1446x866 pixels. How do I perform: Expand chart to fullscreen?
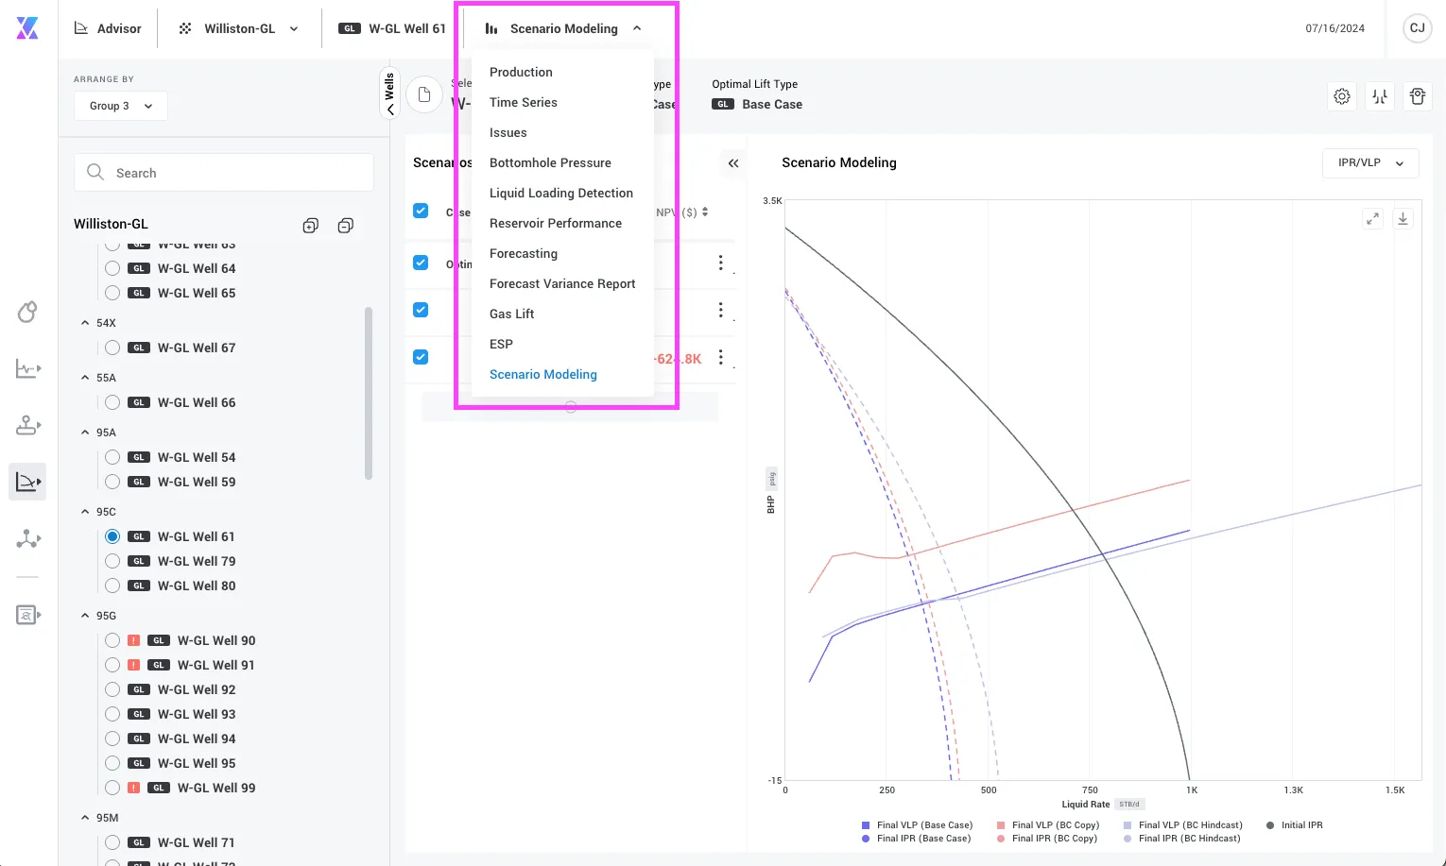pyautogui.click(x=1372, y=218)
